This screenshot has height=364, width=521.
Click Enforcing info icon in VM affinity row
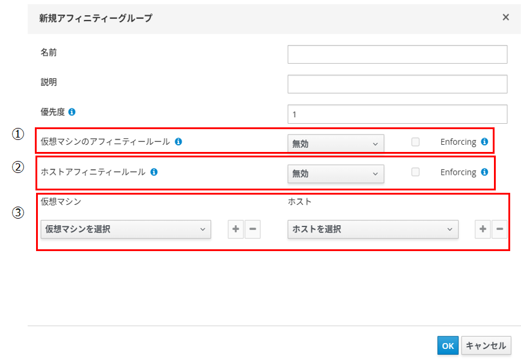click(484, 142)
